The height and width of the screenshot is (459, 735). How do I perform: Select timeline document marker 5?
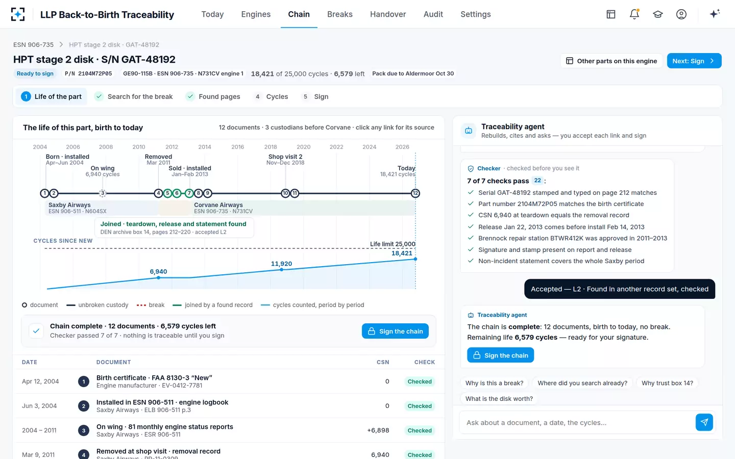point(167,193)
